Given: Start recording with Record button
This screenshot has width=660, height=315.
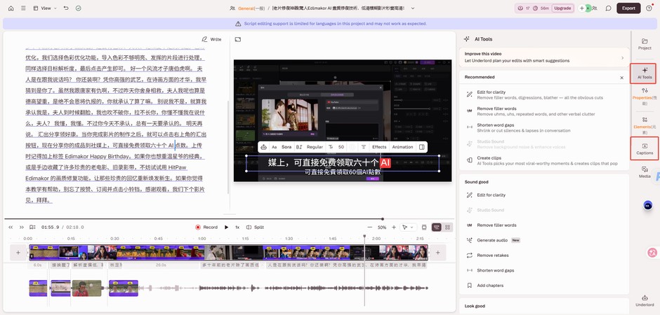Looking at the screenshot, I should [x=206, y=227].
